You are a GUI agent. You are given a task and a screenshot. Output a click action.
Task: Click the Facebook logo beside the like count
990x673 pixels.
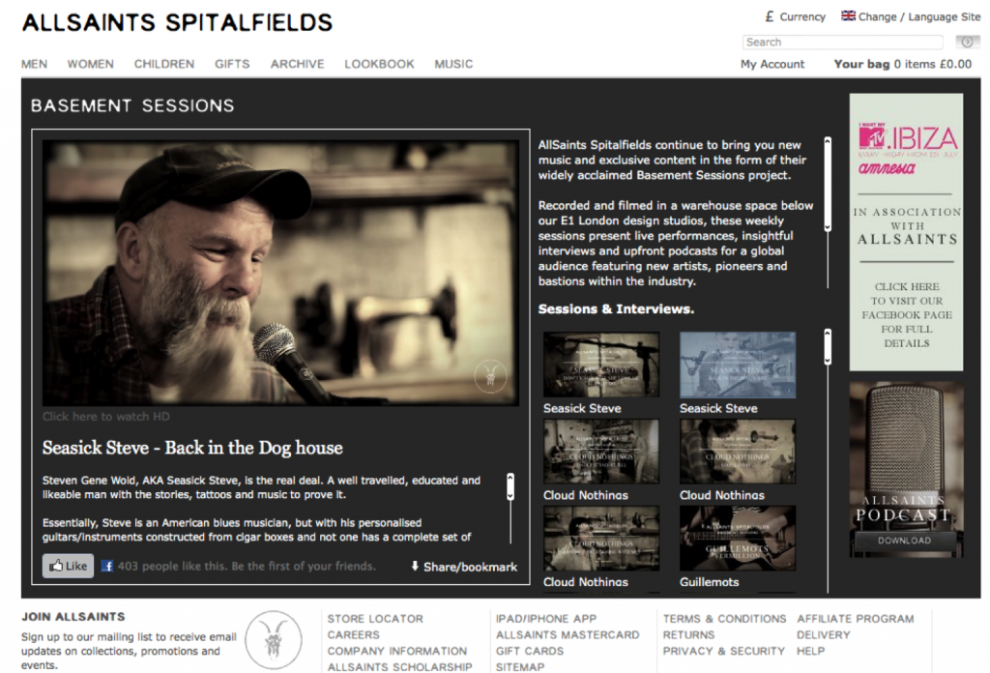pos(107,566)
